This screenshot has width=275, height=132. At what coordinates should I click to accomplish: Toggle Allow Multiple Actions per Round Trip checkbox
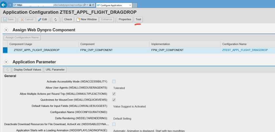pos(114,94)
